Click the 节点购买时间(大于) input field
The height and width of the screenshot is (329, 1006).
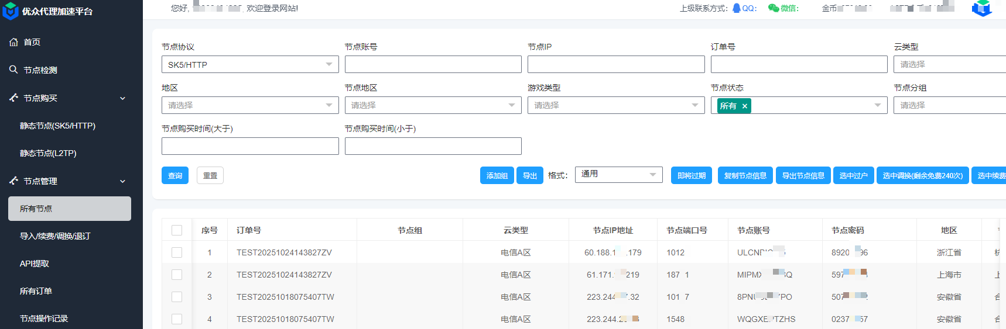coord(250,146)
